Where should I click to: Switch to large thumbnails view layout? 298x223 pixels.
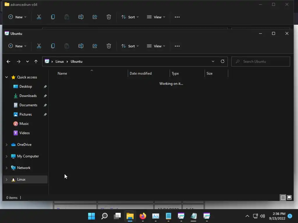click(x=289, y=197)
